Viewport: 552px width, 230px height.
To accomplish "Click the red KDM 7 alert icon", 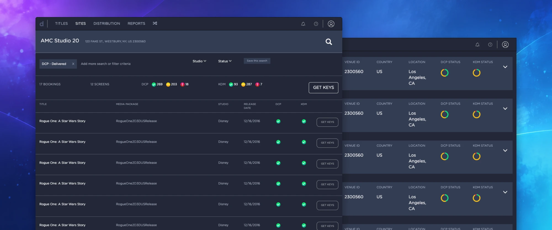I will pos(257,84).
